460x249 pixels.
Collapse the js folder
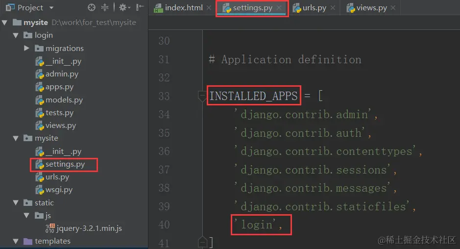[x=26, y=216]
